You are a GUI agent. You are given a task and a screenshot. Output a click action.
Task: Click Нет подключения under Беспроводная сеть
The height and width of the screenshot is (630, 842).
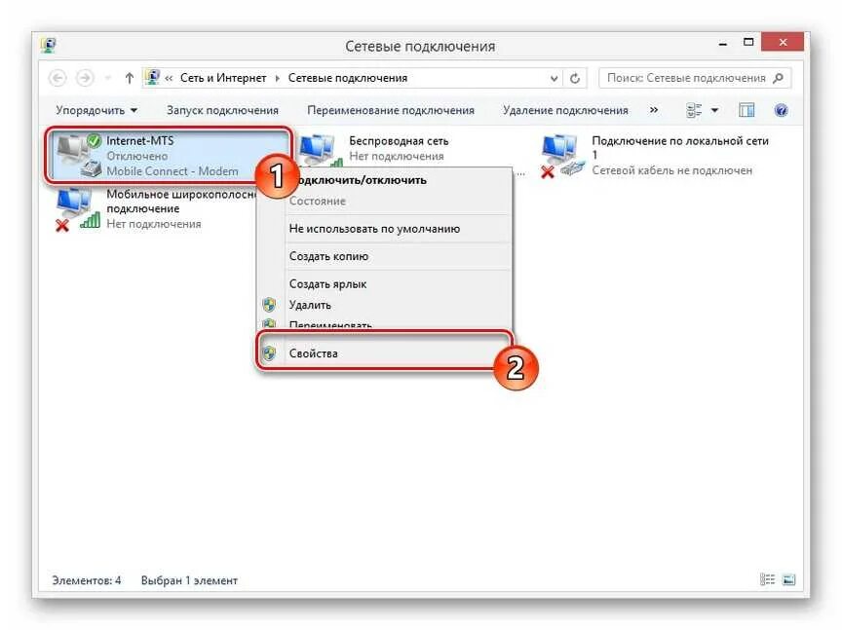pos(397,156)
